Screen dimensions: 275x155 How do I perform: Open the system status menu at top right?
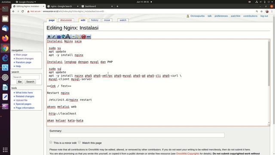coord(265,2)
